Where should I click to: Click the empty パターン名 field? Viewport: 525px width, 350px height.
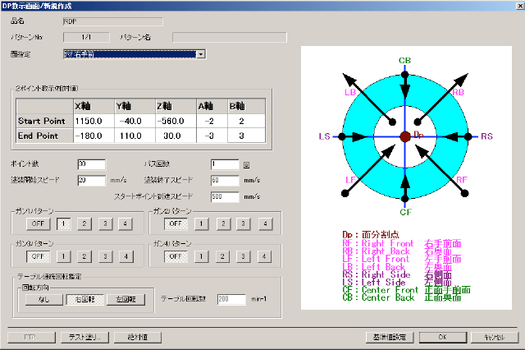pyautogui.click(x=230, y=37)
